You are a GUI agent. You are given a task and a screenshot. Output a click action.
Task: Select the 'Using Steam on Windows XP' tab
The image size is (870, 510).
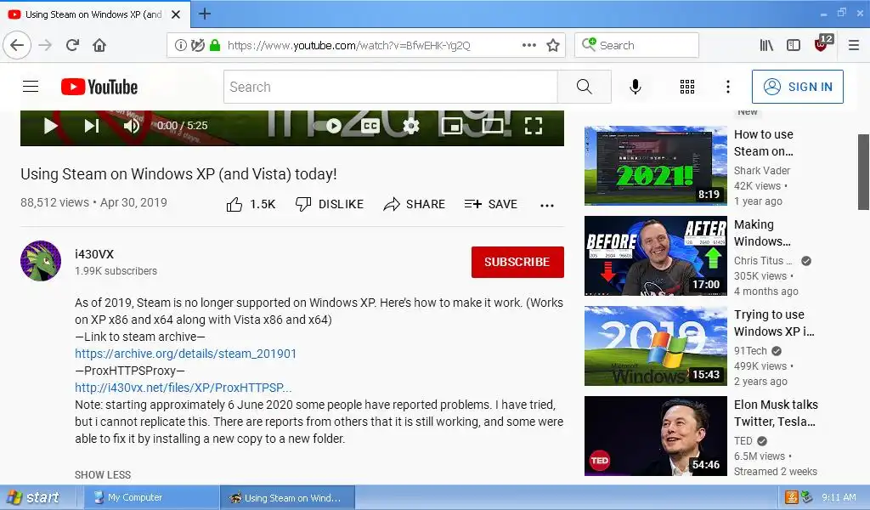coord(93,14)
